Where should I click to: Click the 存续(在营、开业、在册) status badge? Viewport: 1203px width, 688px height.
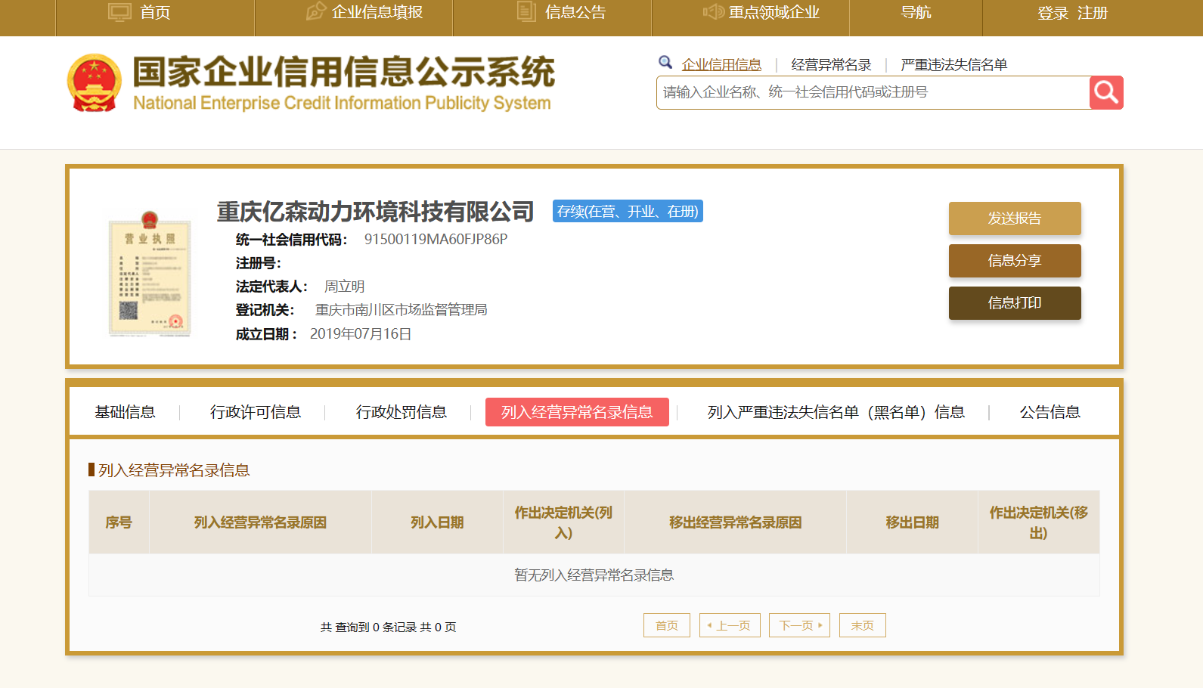[x=628, y=211]
